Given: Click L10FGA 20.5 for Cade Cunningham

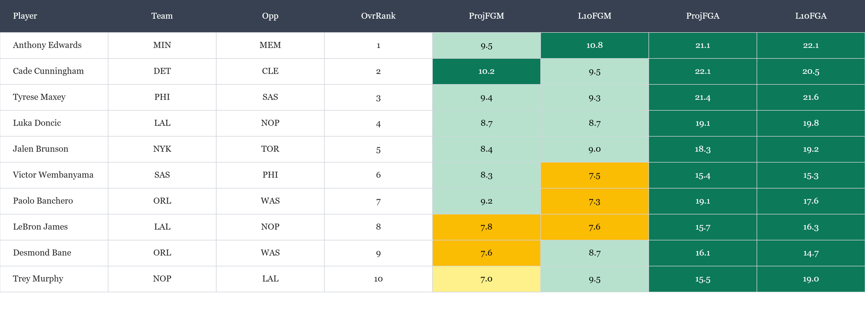Looking at the screenshot, I should tap(811, 71).
